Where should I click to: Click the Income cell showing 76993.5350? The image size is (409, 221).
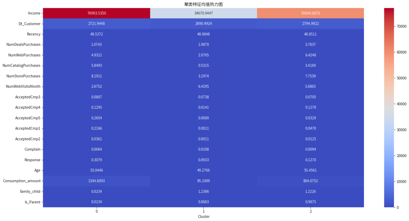[97, 13]
